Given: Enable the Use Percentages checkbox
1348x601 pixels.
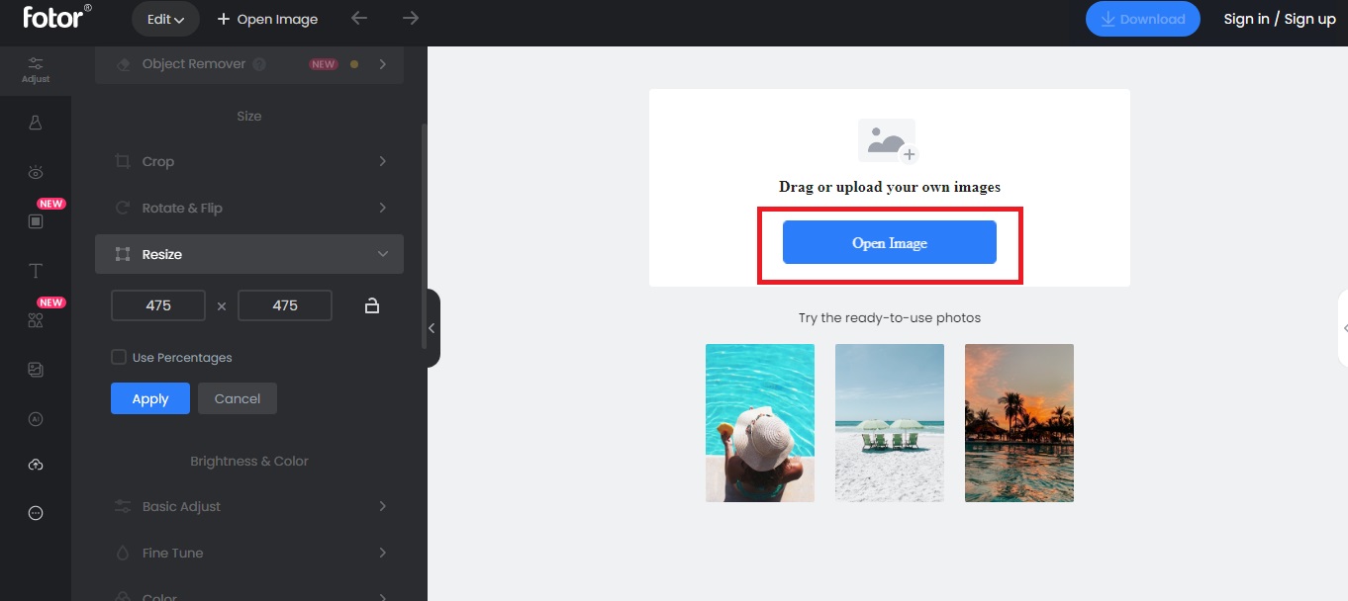Looking at the screenshot, I should [119, 357].
